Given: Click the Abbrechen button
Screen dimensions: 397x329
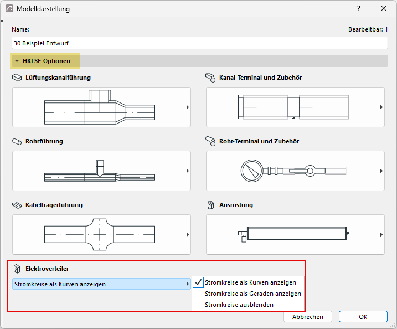Looking at the screenshot, I should (x=308, y=317).
